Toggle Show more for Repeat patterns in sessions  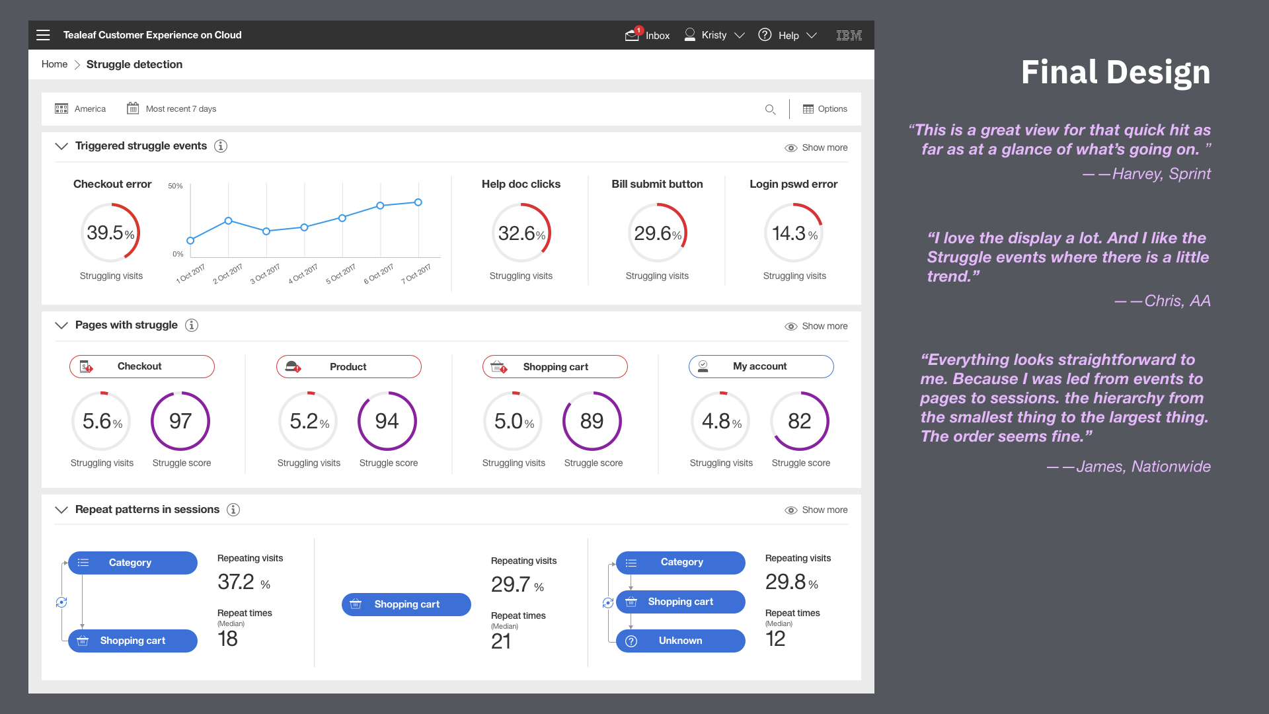(x=816, y=510)
